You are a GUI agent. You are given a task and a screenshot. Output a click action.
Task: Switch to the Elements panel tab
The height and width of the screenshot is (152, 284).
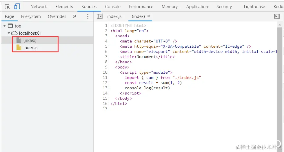pos(64,7)
